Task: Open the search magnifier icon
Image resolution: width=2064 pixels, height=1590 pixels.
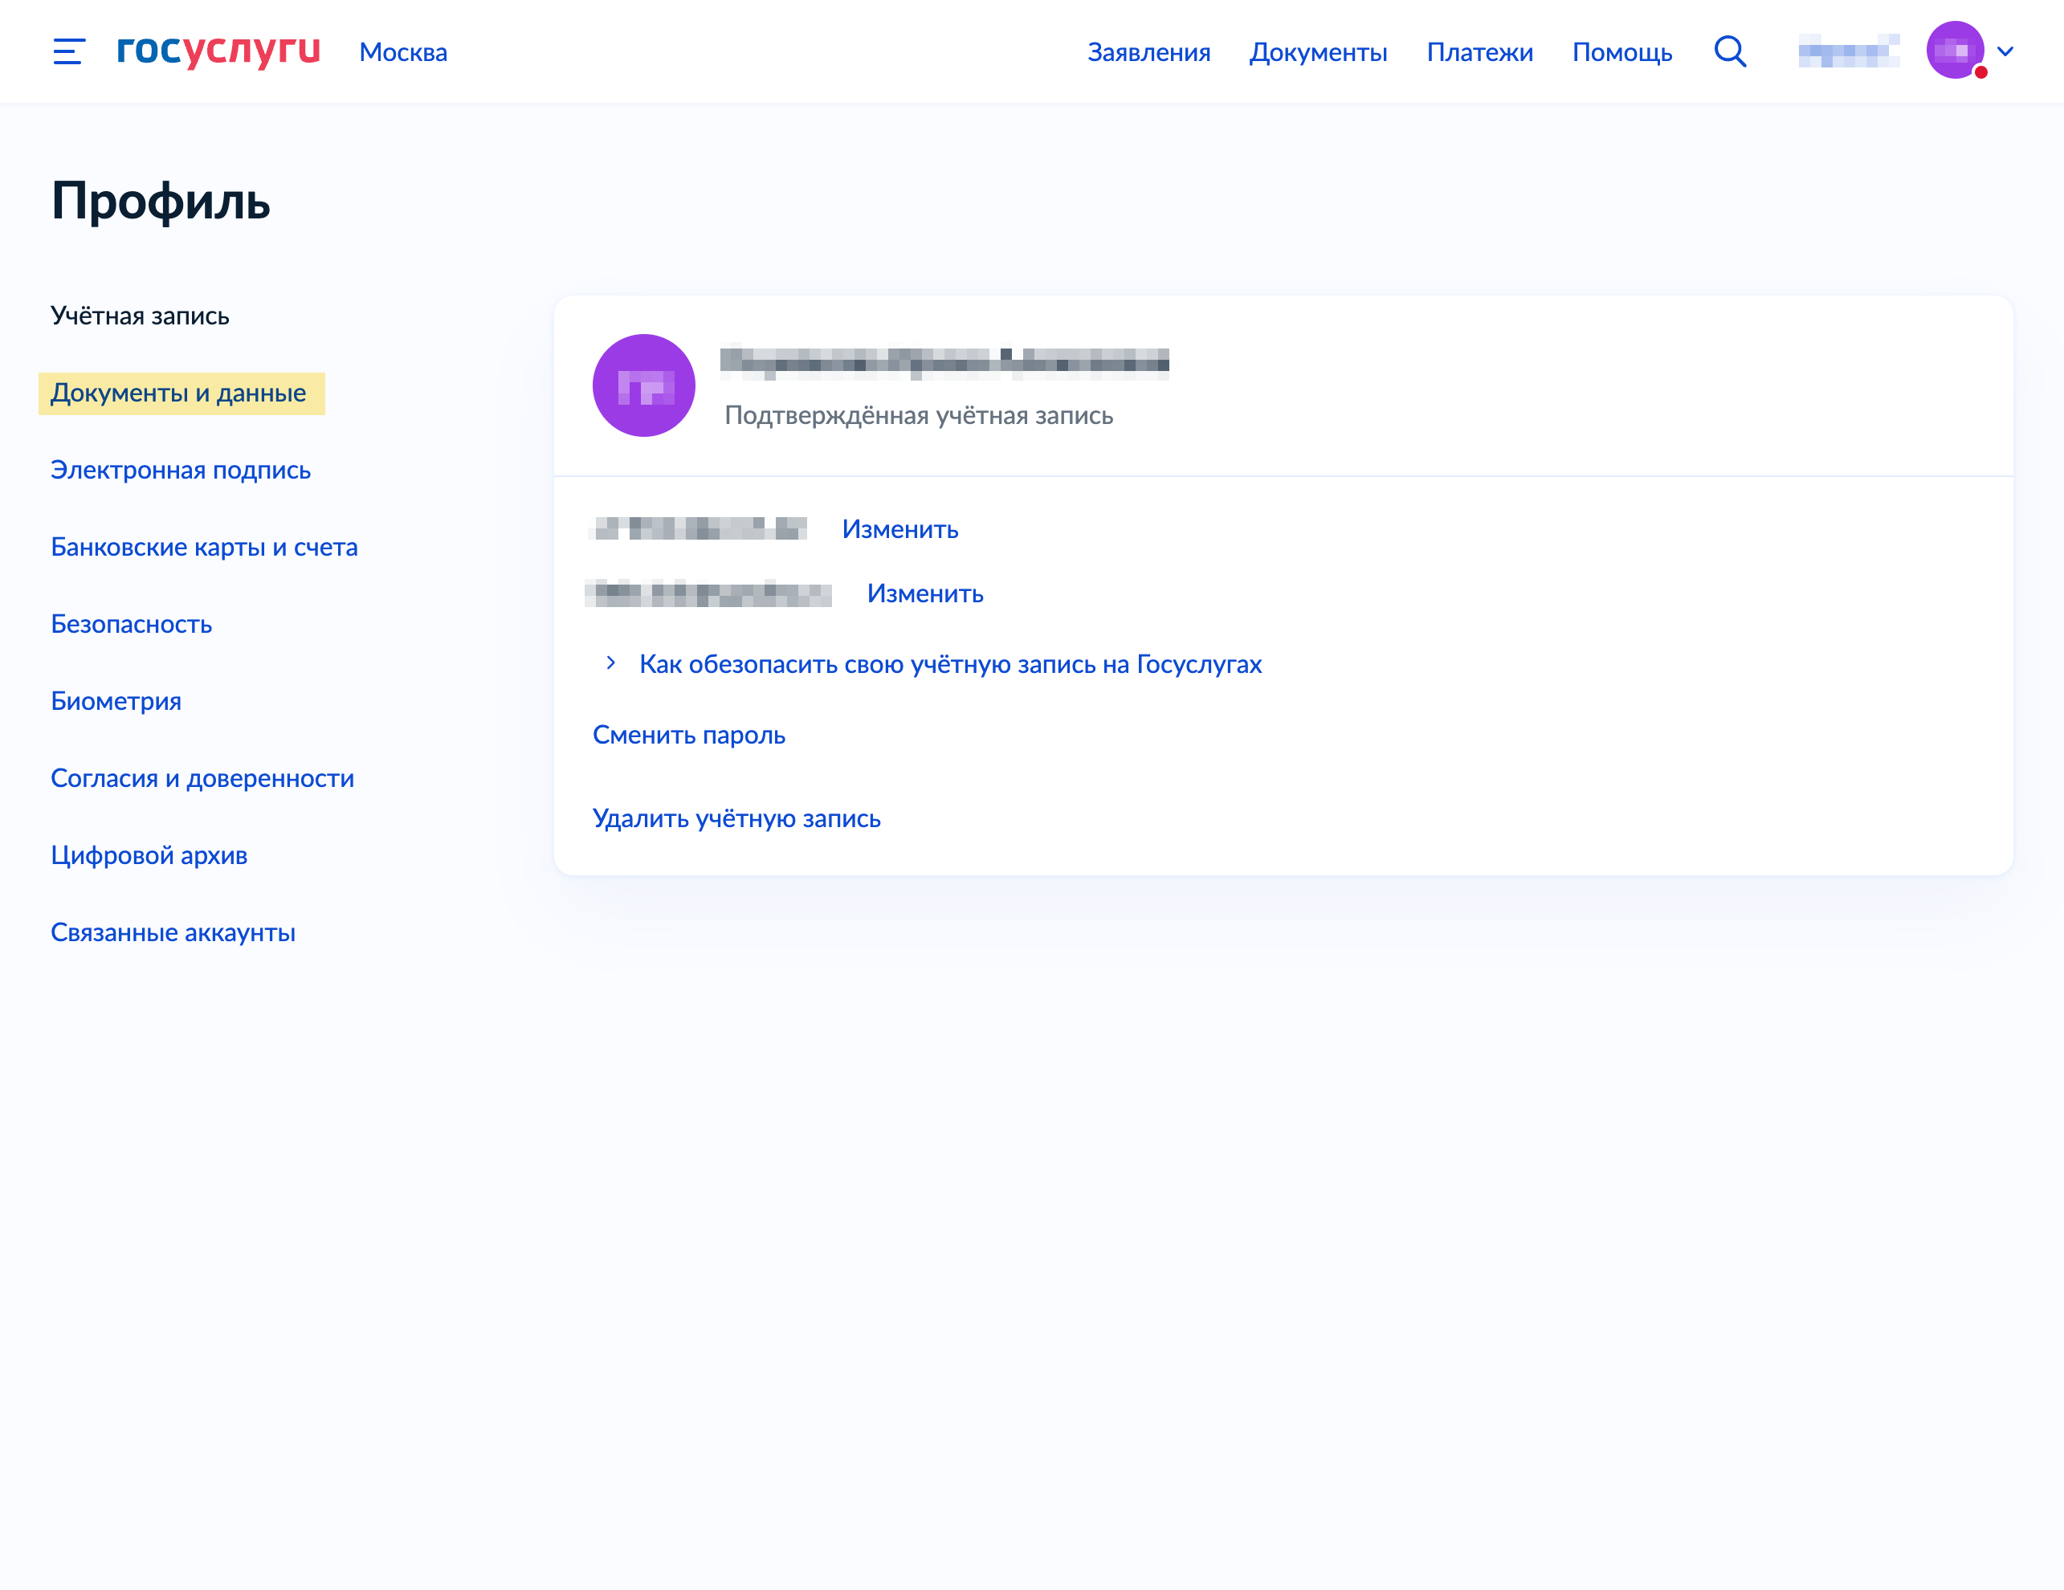Action: click(x=1731, y=52)
